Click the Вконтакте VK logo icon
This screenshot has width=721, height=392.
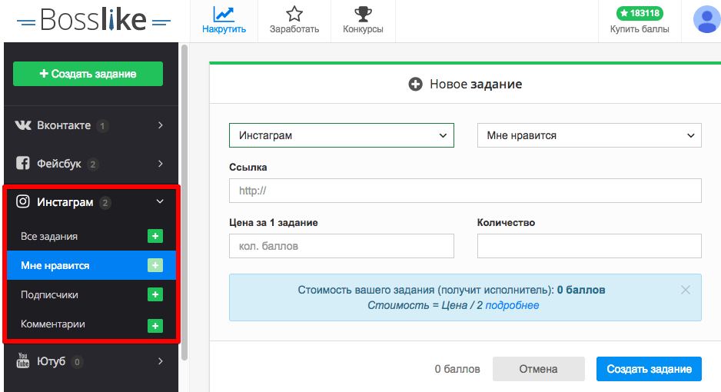[23, 125]
